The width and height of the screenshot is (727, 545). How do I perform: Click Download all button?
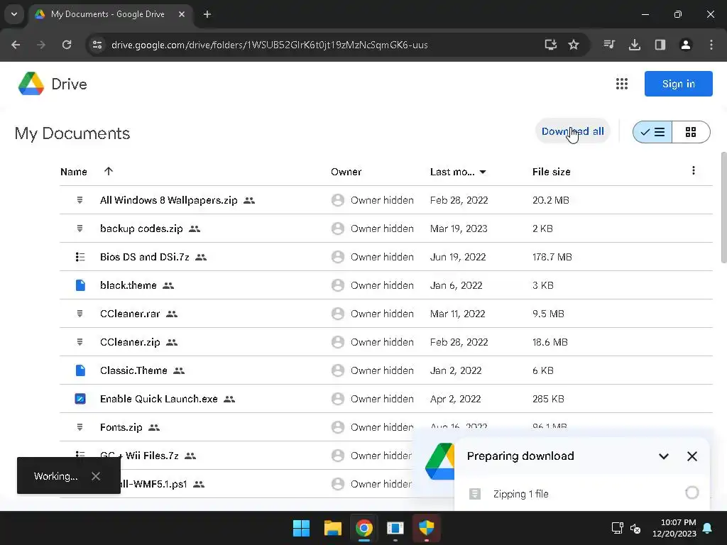(x=573, y=131)
